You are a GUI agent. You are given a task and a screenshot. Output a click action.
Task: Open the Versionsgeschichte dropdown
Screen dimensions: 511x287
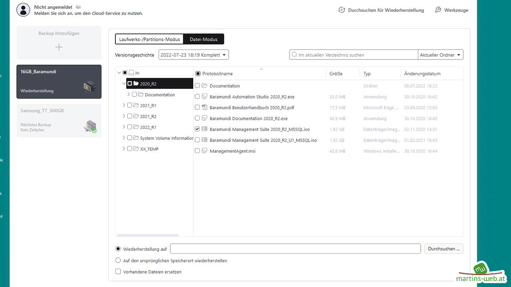[x=194, y=55]
